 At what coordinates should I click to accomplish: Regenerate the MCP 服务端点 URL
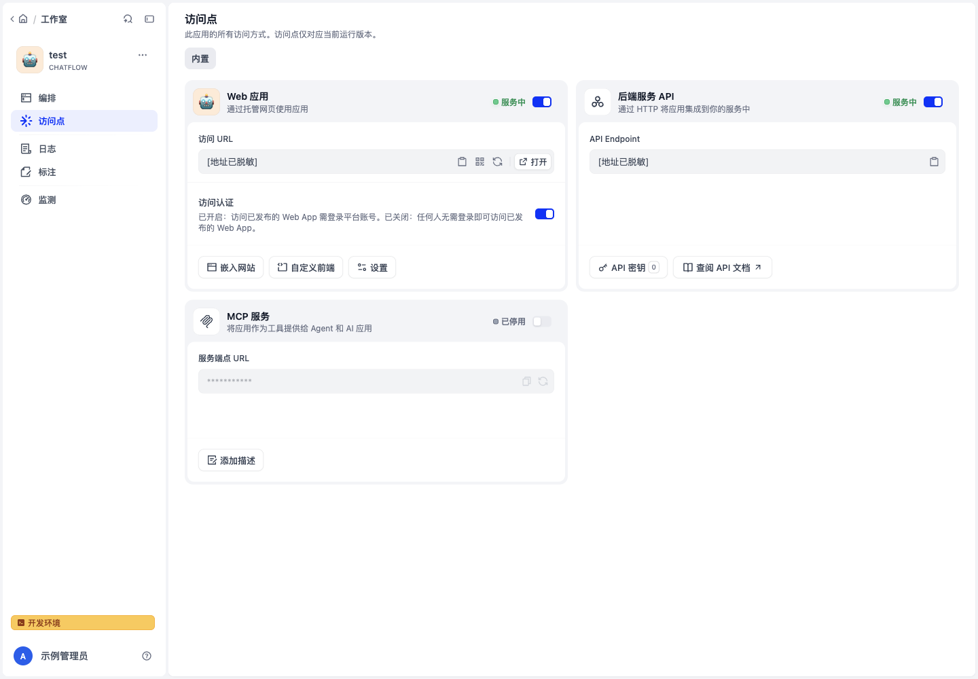click(x=543, y=381)
